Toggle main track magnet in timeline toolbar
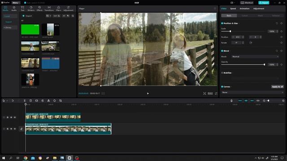287x161 pixels. 240,101
